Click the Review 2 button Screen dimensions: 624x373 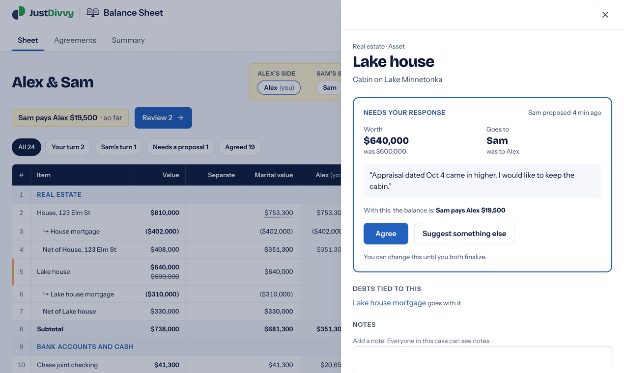[163, 118]
